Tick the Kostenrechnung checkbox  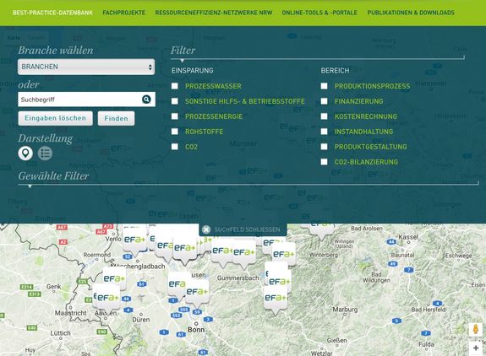point(325,116)
